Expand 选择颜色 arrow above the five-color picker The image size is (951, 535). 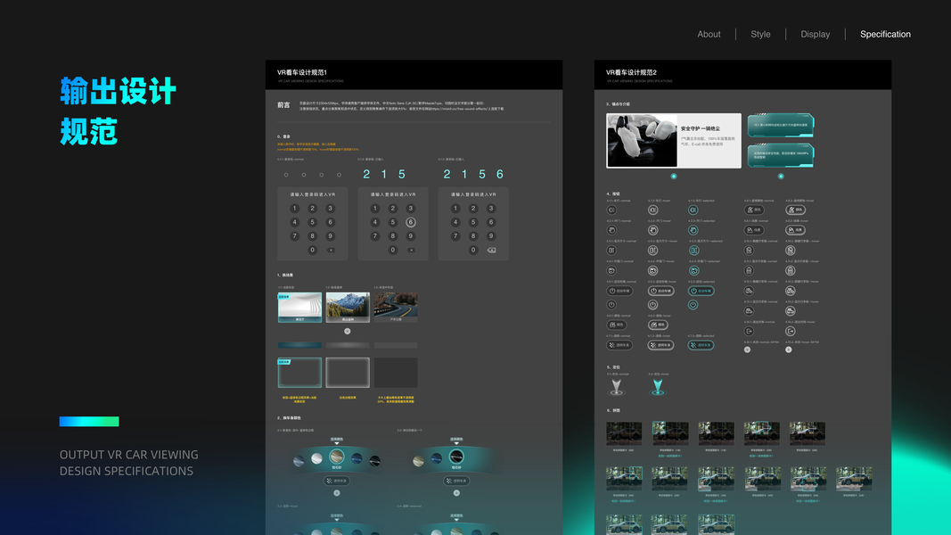[337, 443]
